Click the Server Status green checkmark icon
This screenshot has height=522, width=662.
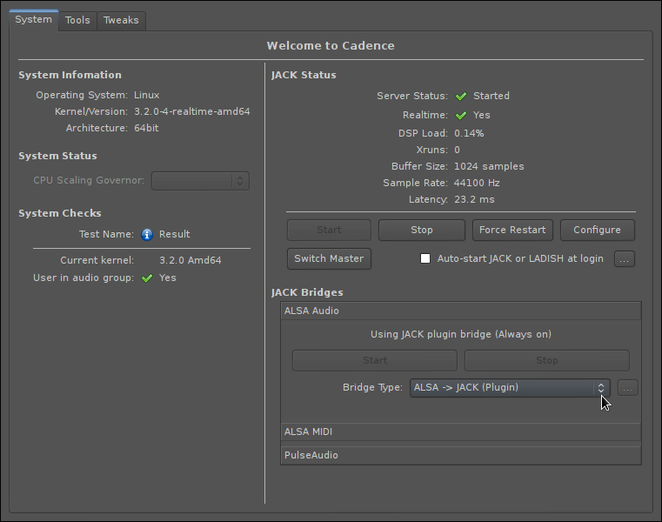[x=461, y=97]
